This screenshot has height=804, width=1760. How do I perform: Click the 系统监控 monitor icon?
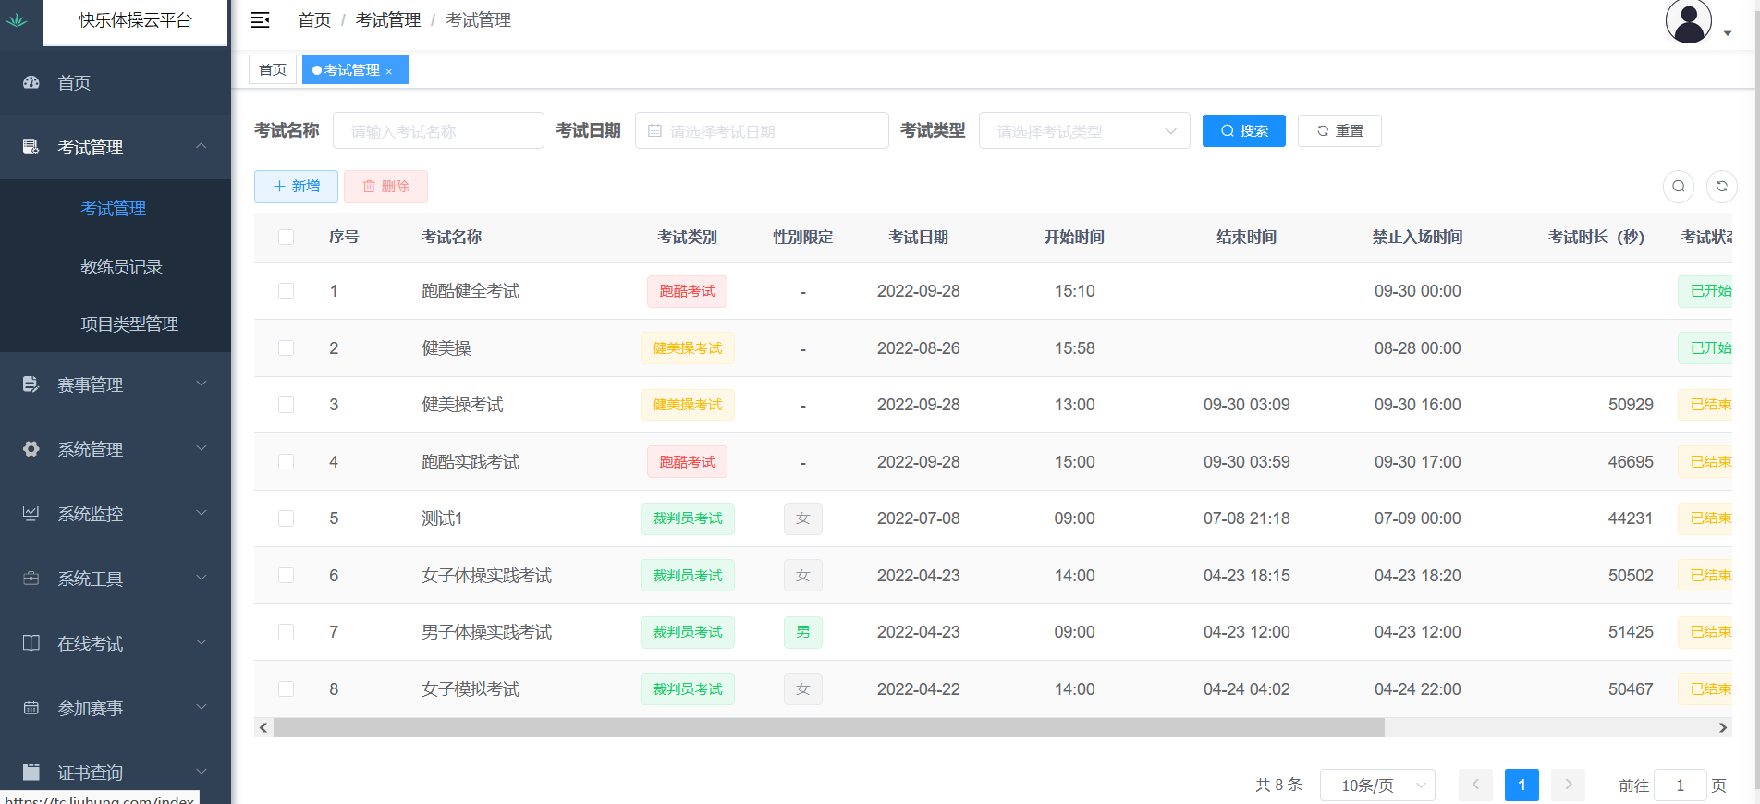tap(31, 514)
